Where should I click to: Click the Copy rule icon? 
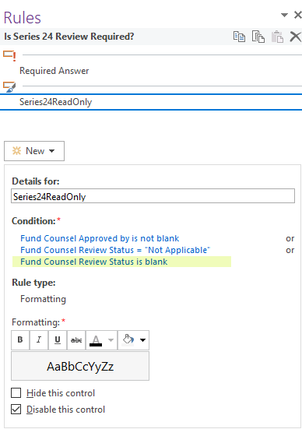point(239,37)
